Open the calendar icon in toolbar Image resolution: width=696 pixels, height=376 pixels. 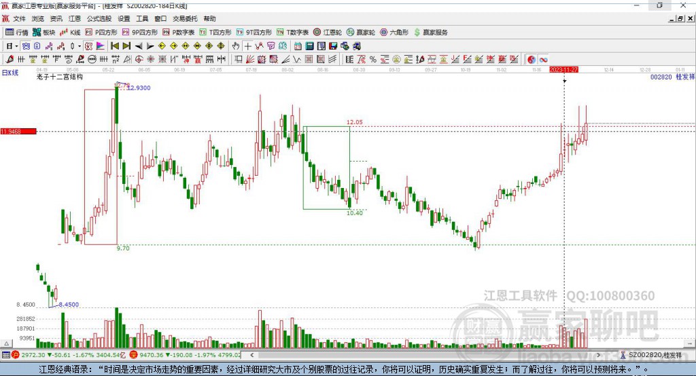(x=298, y=46)
